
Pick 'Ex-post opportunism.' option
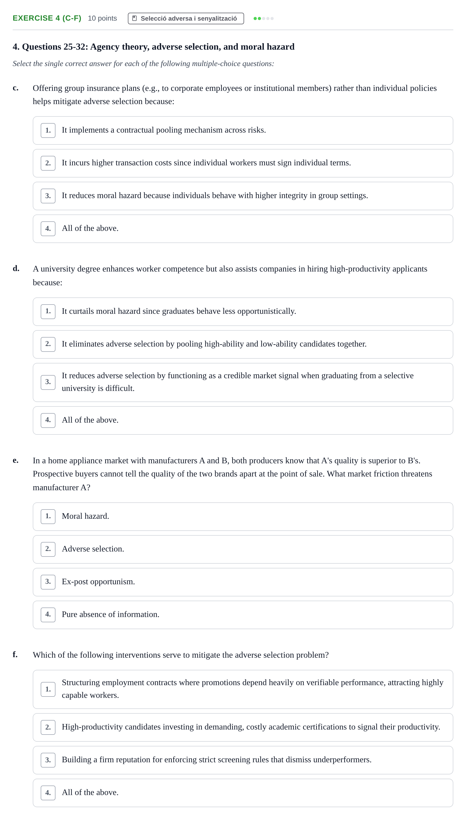[x=243, y=582]
